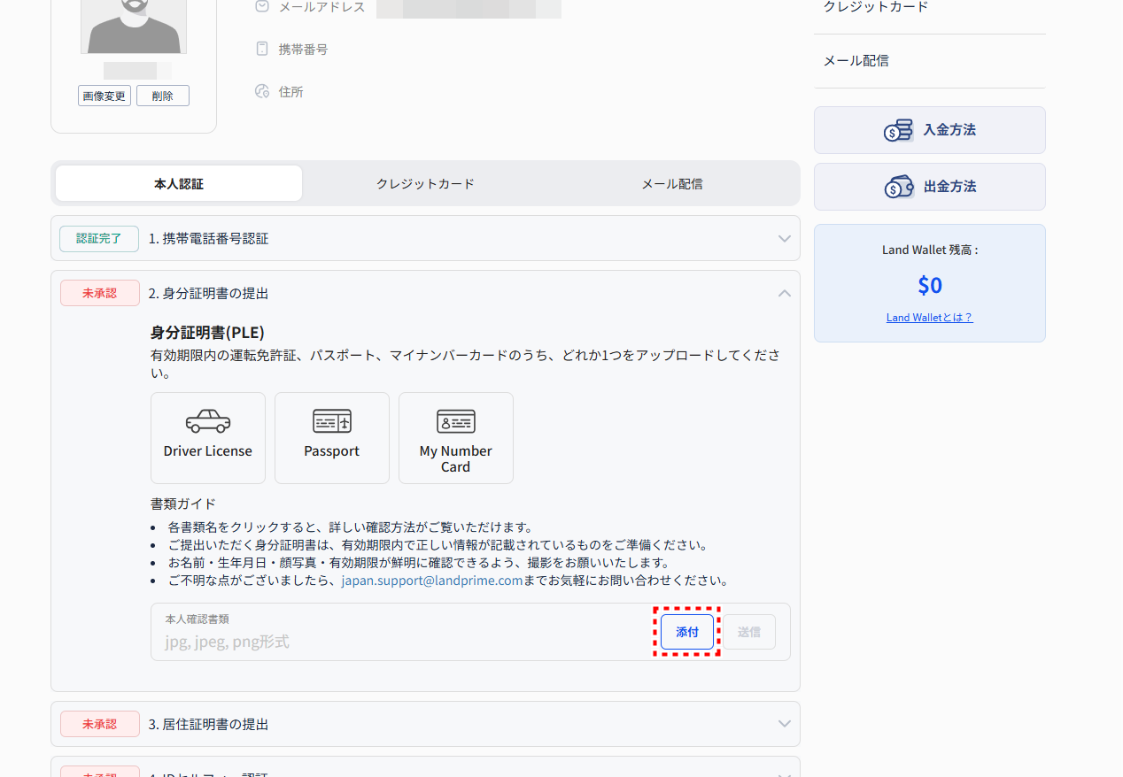Click the Passport label
The width and height of the screenshot is (1123, 777).
tap(332, 451)
